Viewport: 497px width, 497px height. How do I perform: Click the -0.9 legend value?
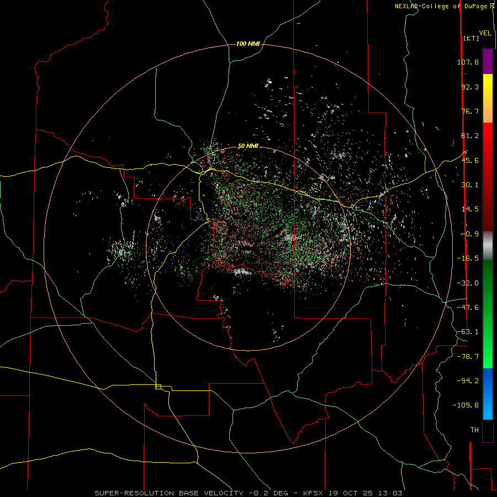tap(470, 234)
